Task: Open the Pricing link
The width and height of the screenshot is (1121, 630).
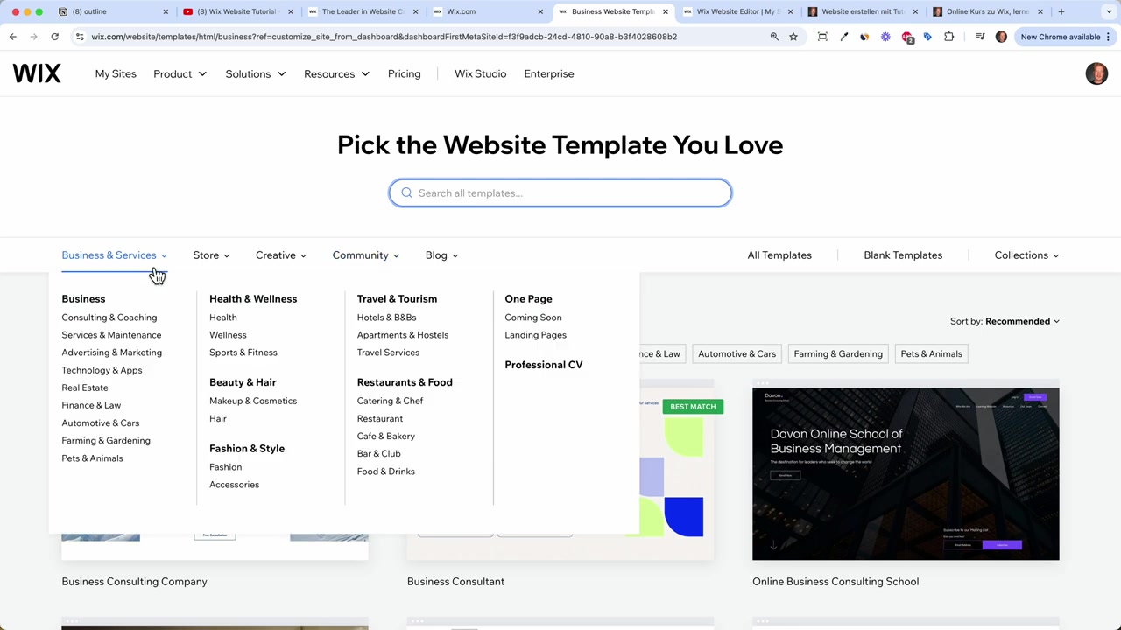Action: click(x=405, y=73)
